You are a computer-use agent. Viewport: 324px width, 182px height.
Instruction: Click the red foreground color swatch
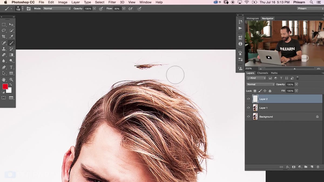[x=5, y=86]
